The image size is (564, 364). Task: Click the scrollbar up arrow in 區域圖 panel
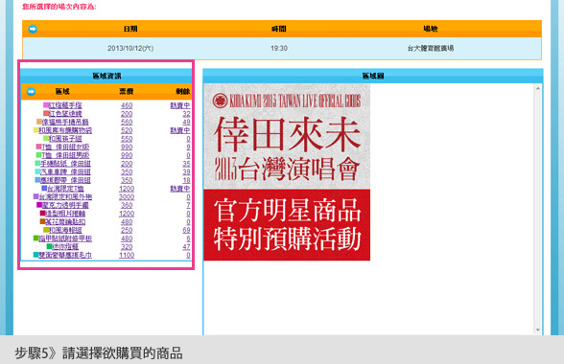[538, 88]
